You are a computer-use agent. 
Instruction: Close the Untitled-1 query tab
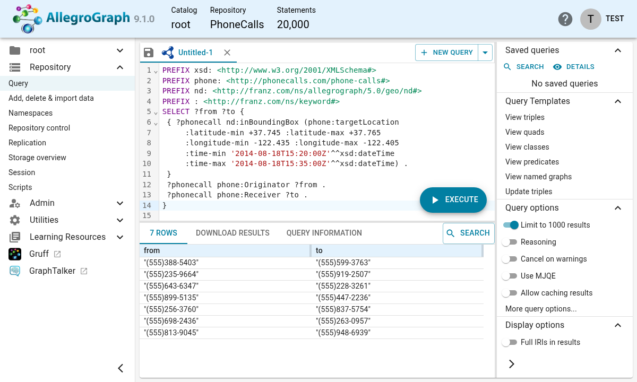(227, 53)
